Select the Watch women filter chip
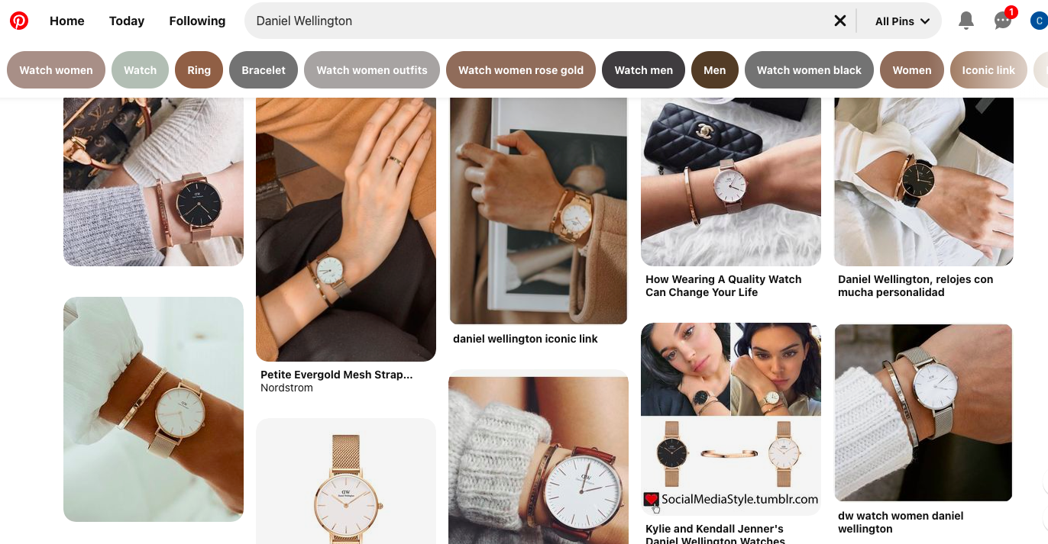1048x544 pixels. click(56, 70)
